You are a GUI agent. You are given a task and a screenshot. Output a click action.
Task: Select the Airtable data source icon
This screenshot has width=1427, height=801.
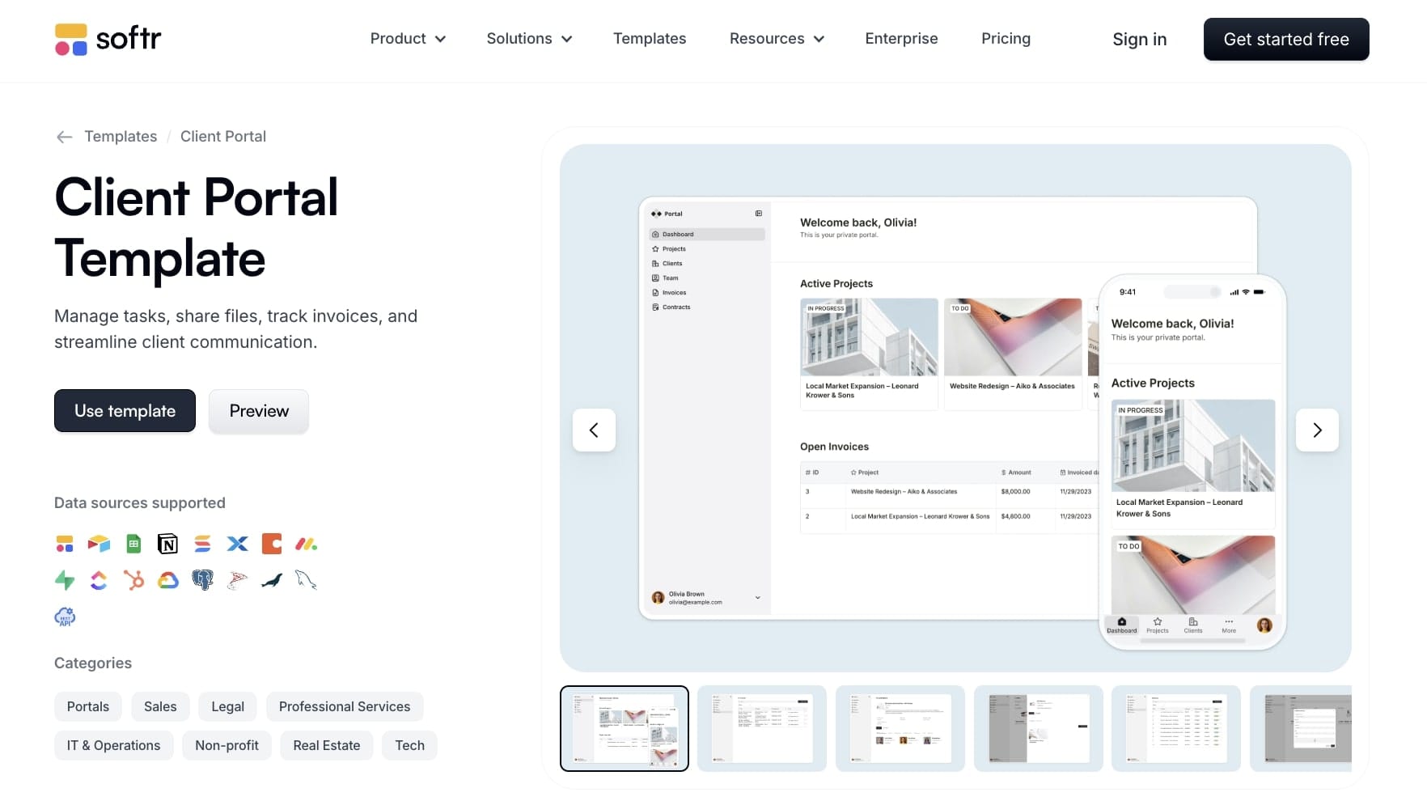(x=99, y=544)
